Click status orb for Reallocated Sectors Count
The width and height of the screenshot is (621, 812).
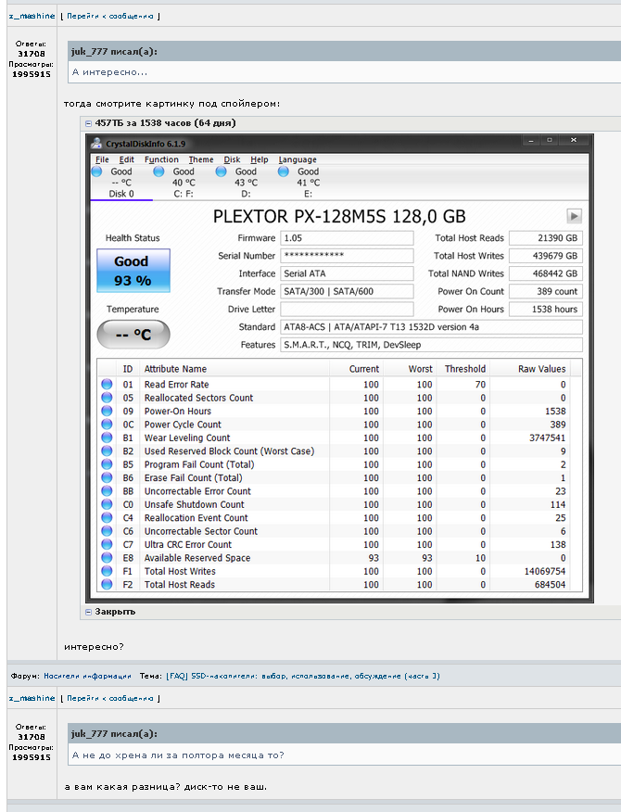click(x=107, y=398)
